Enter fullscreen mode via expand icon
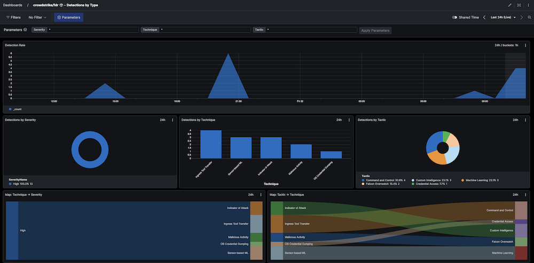 (519, 5)
